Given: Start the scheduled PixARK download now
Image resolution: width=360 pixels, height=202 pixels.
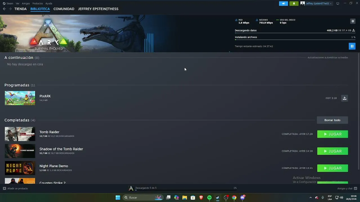Looking at the screenshot, I should 345,98.
